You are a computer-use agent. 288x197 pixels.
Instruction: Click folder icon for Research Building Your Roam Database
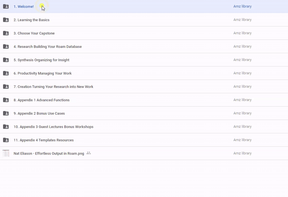point(6,46)
